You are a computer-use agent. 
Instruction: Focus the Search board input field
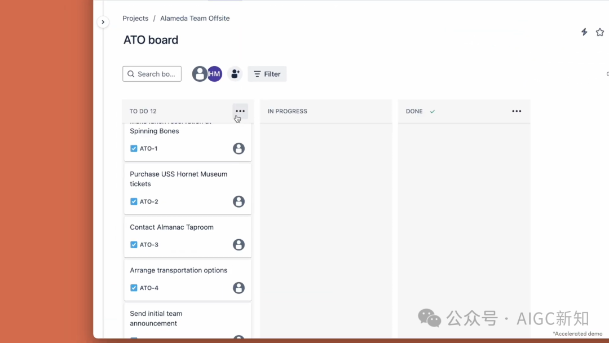pyautogui.click(x=152, y=74)
